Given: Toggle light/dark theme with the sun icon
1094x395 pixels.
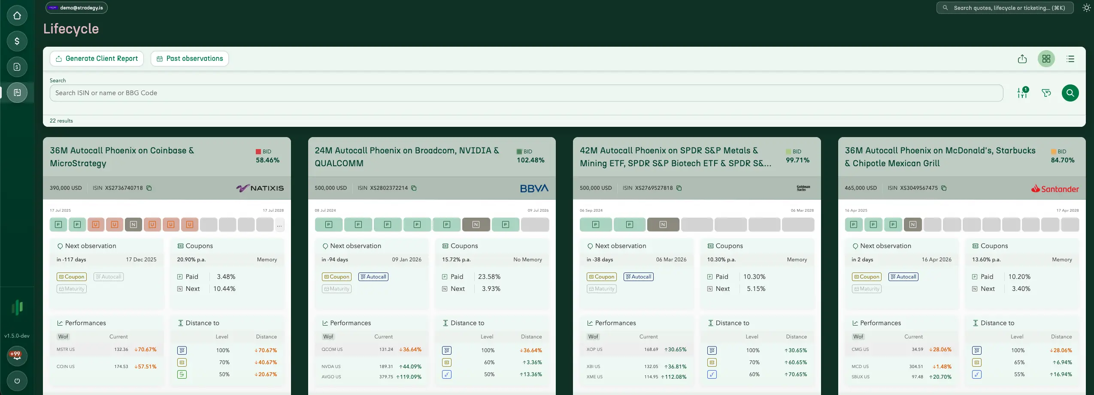Looking at the screenshot, I should tap(1087, 8).
